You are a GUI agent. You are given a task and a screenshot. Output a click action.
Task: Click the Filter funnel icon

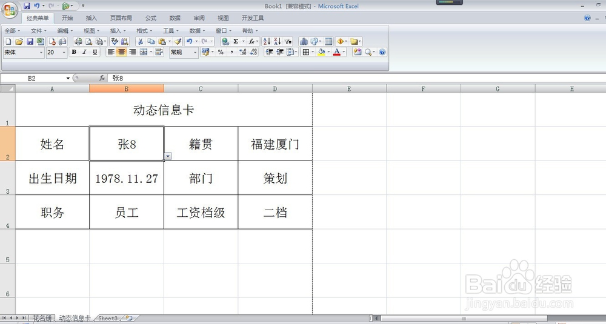point(288,41)
